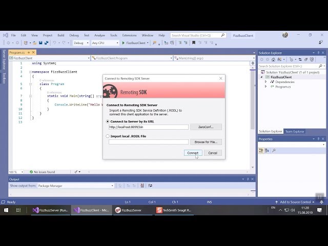Expand the Program.cs node in Solution Explorer
The height and width of the screenshot is (246, 328).
[x=266, y=87]
